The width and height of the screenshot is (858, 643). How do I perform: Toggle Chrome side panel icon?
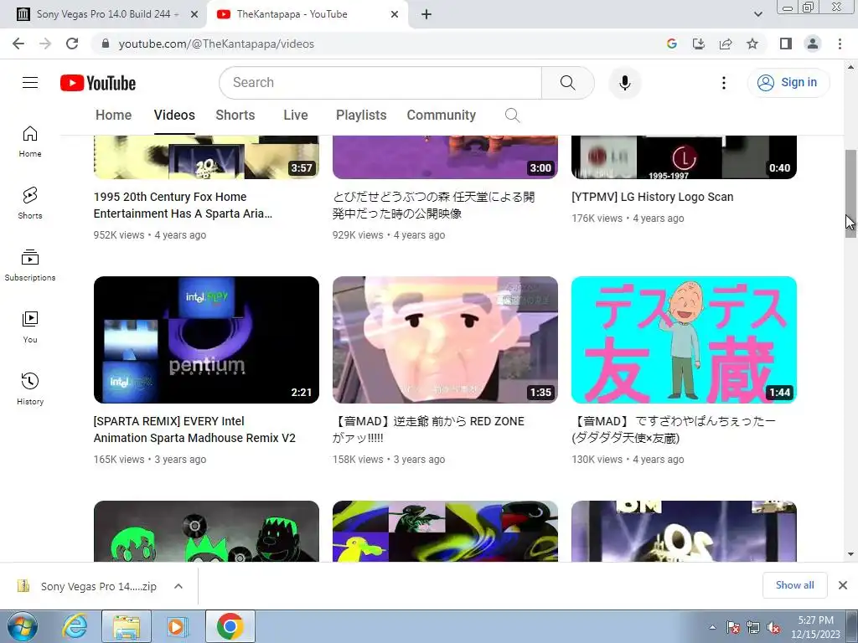786,44
